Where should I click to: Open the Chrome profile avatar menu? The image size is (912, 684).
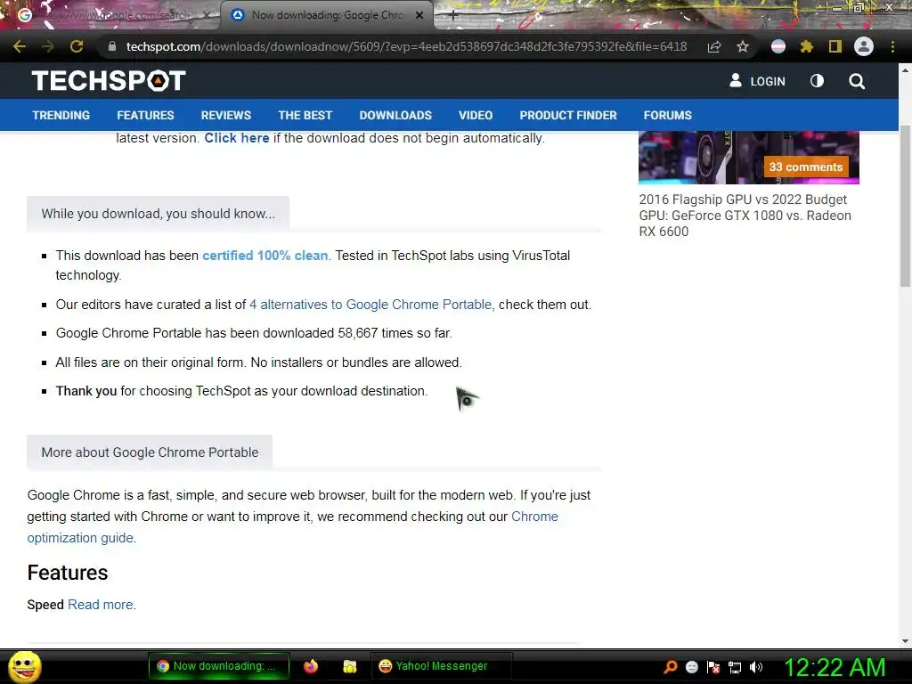point(864,46)
